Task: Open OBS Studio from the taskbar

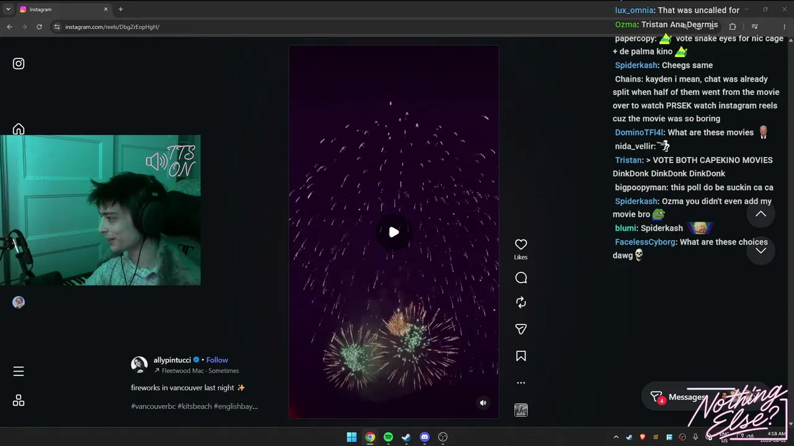Action: 443,437
